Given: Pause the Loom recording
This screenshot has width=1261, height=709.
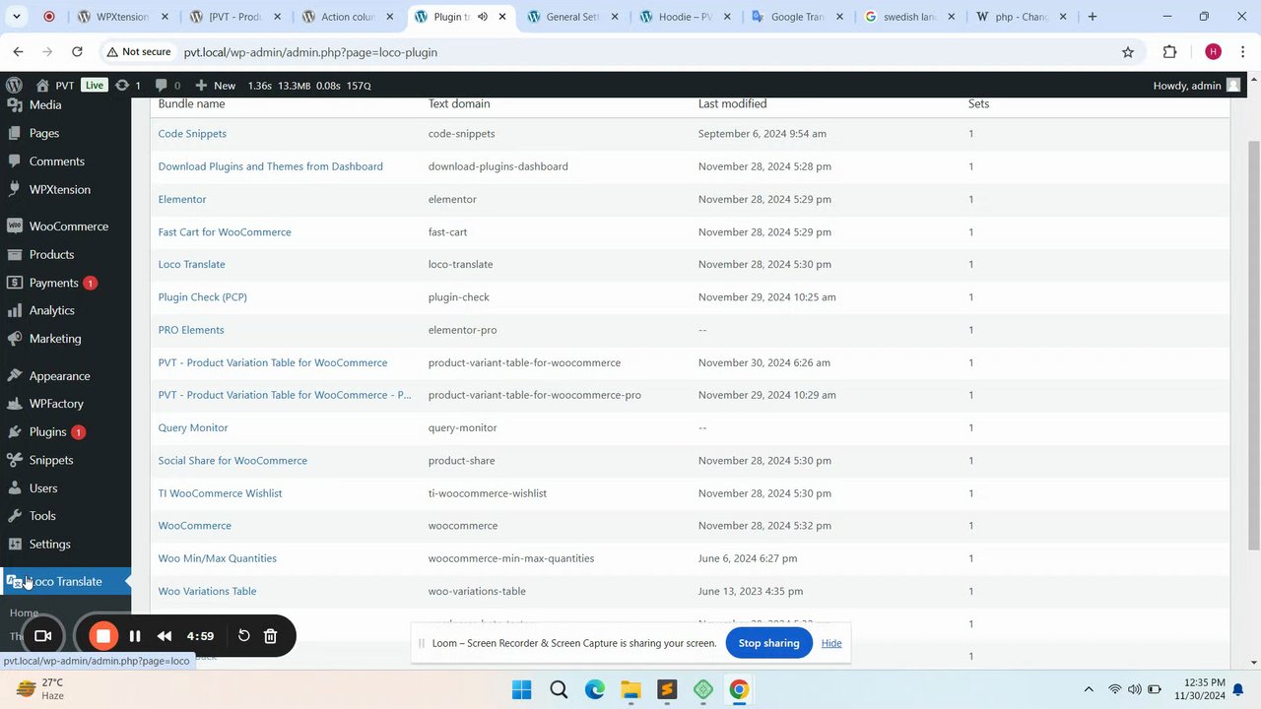Looking at the screenshot, I should pos(135,636).
